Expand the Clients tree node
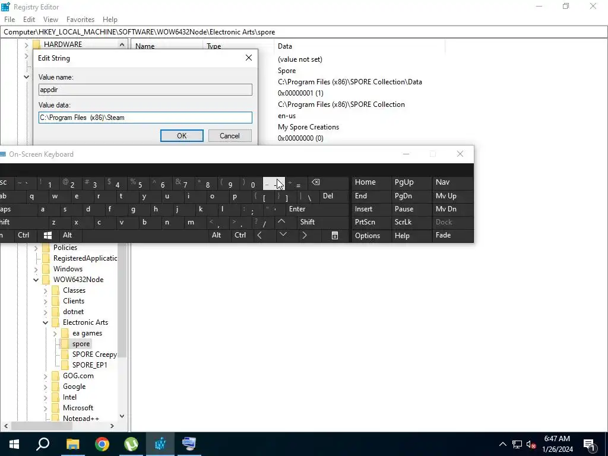The width and height of the screenshot is (608, 456). [x=45, y=301]
